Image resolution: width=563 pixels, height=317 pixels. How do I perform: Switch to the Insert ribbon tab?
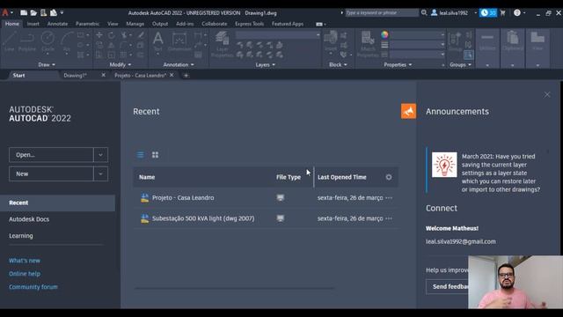(x=33, y=24)
